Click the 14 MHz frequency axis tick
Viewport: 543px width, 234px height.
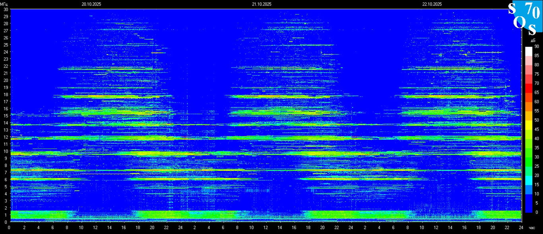point(6,123)
